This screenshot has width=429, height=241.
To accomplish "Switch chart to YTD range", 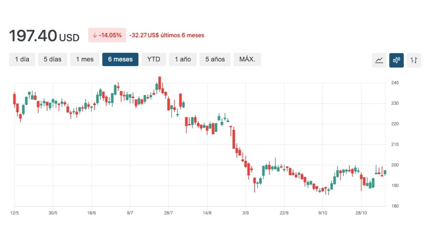I will pyautogui.click(x=154, y=59).
